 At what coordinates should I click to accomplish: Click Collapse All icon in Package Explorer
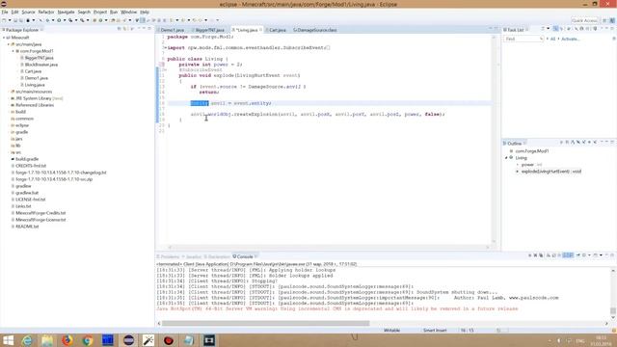click(x=119, y=29)
